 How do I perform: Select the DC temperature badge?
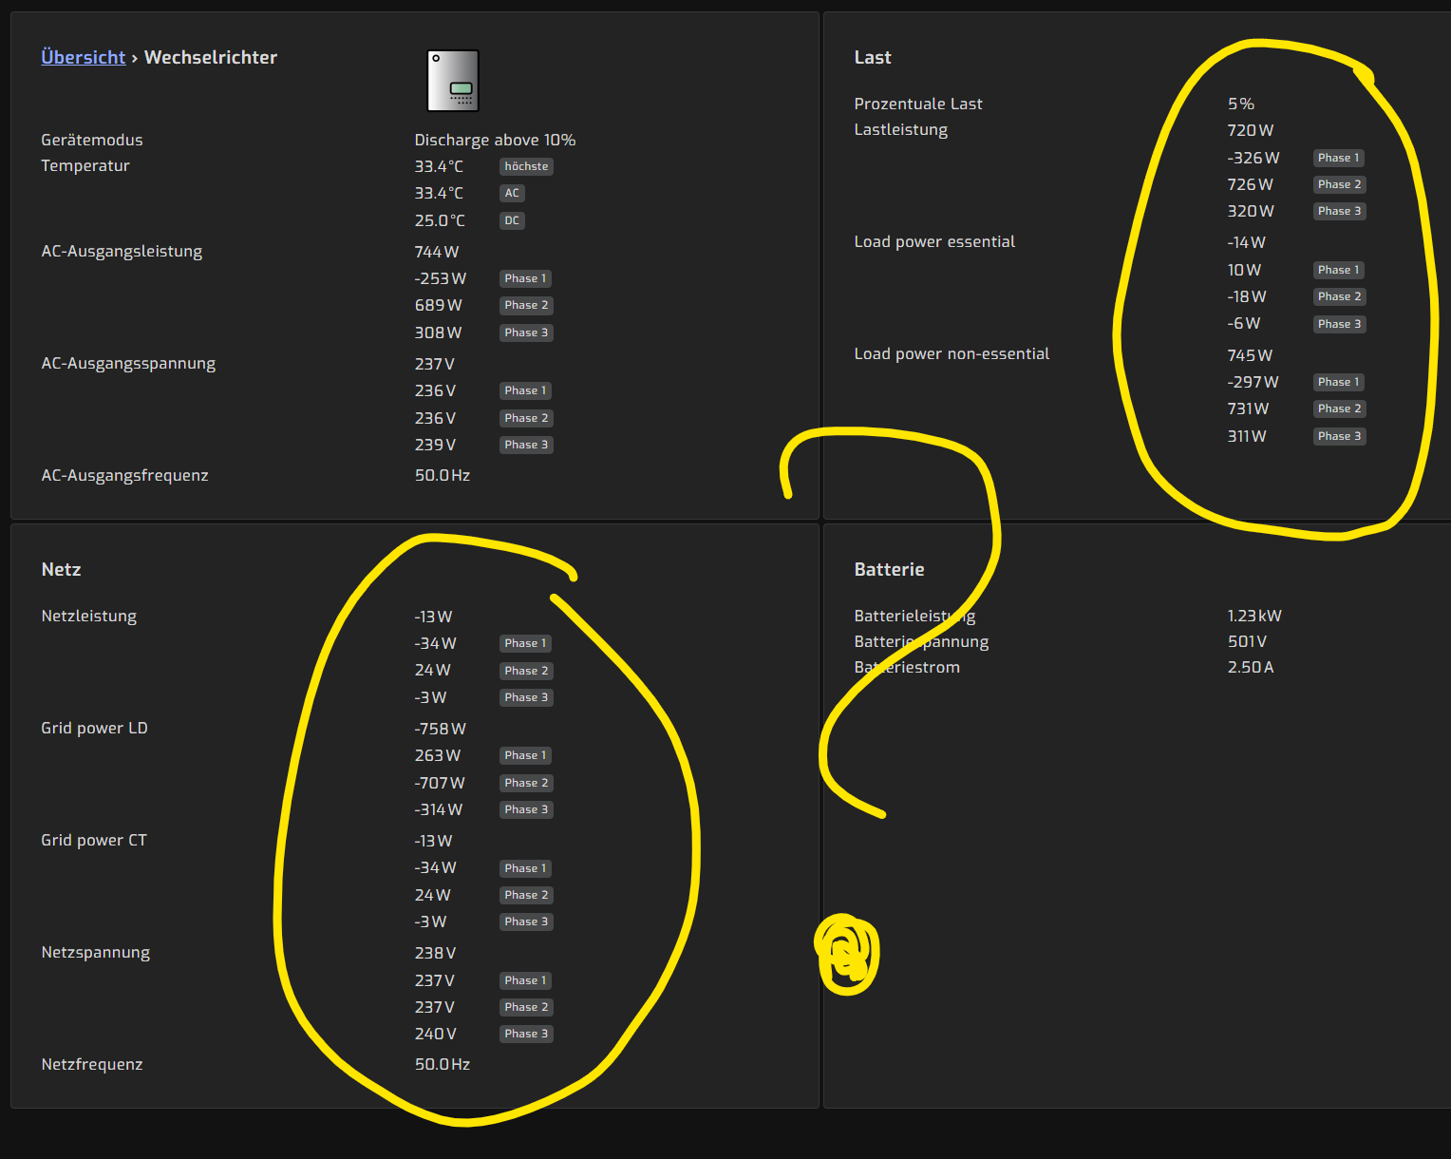click(x=512, y=220)
